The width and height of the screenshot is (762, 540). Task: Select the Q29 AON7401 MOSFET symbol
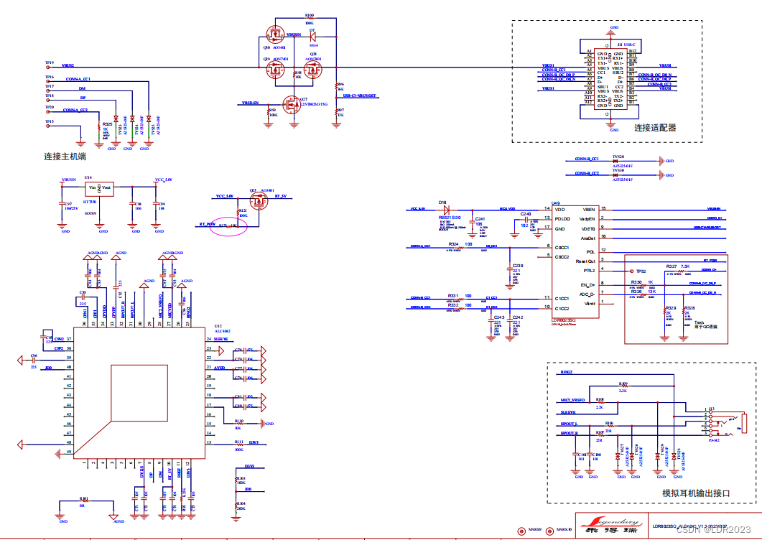point(275,70)
